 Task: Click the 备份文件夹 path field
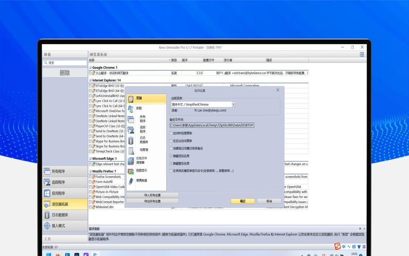point(212,125)
